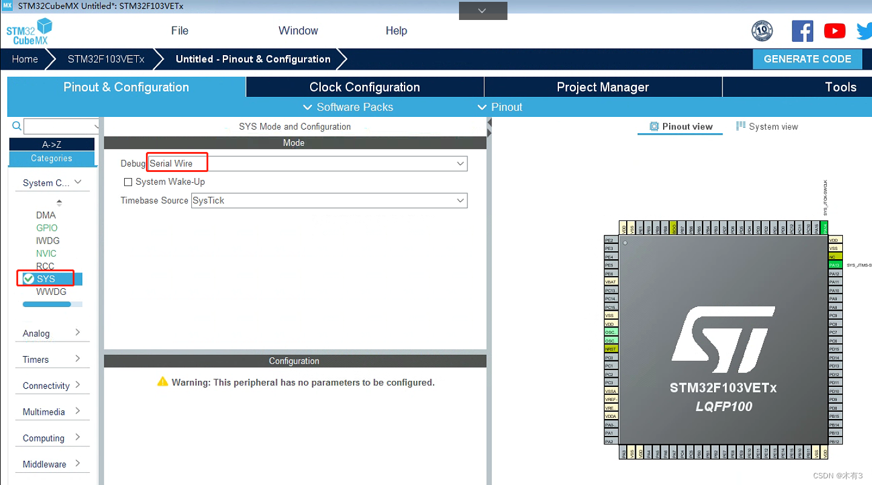Select the NRST pin on the chip
872x485 pixels.
611,349
